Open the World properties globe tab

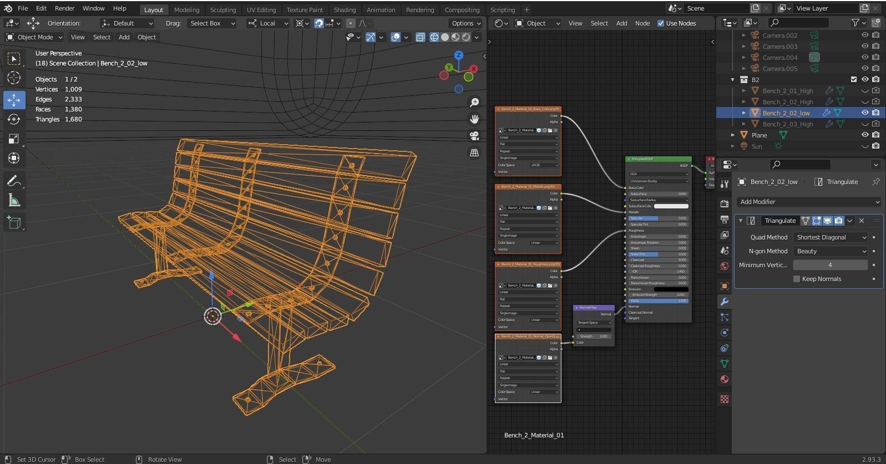coord(724,266)
